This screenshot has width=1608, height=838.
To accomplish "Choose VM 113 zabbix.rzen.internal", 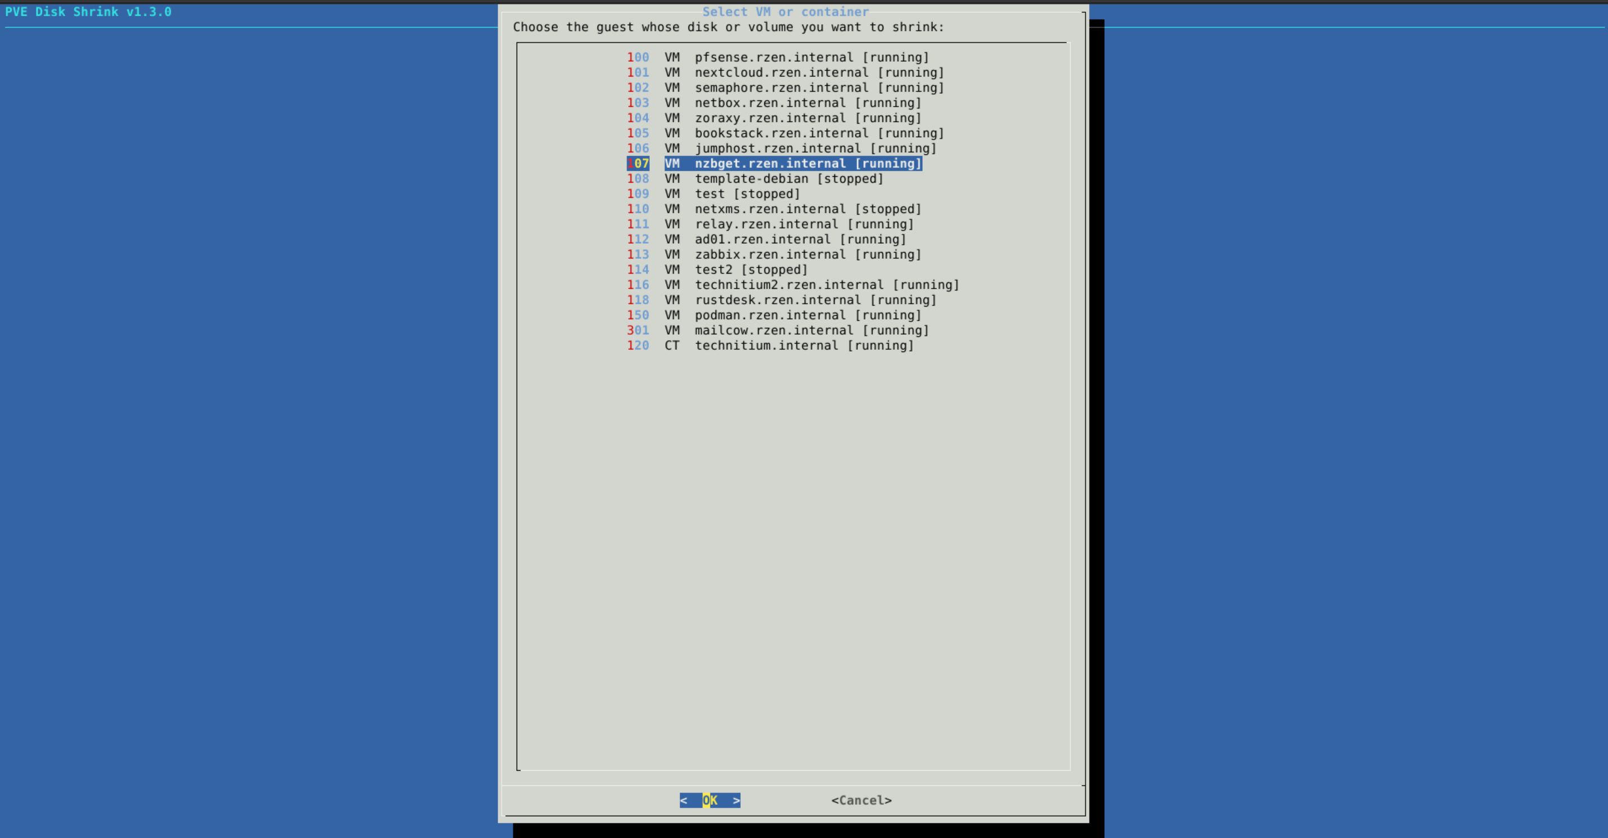I will click(x=774, y=255).
